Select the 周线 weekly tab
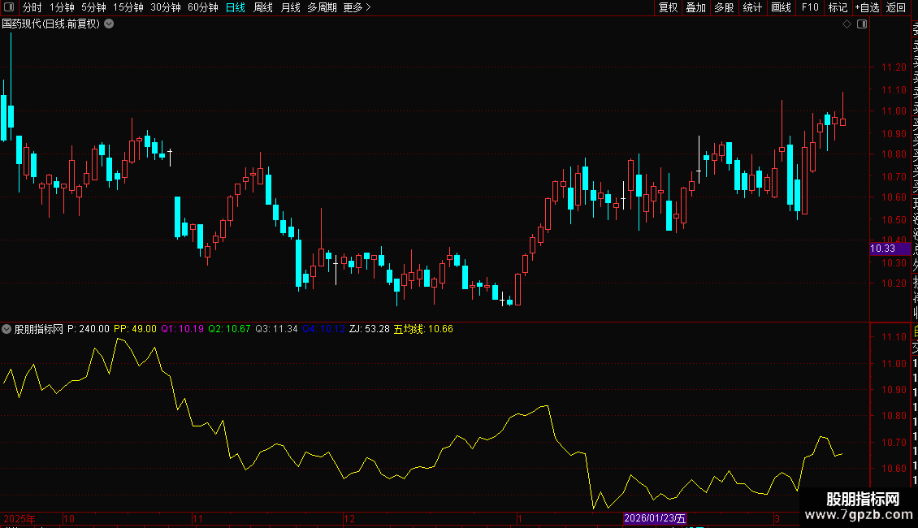This screenshot has height=528, width=918. point(263,7)
